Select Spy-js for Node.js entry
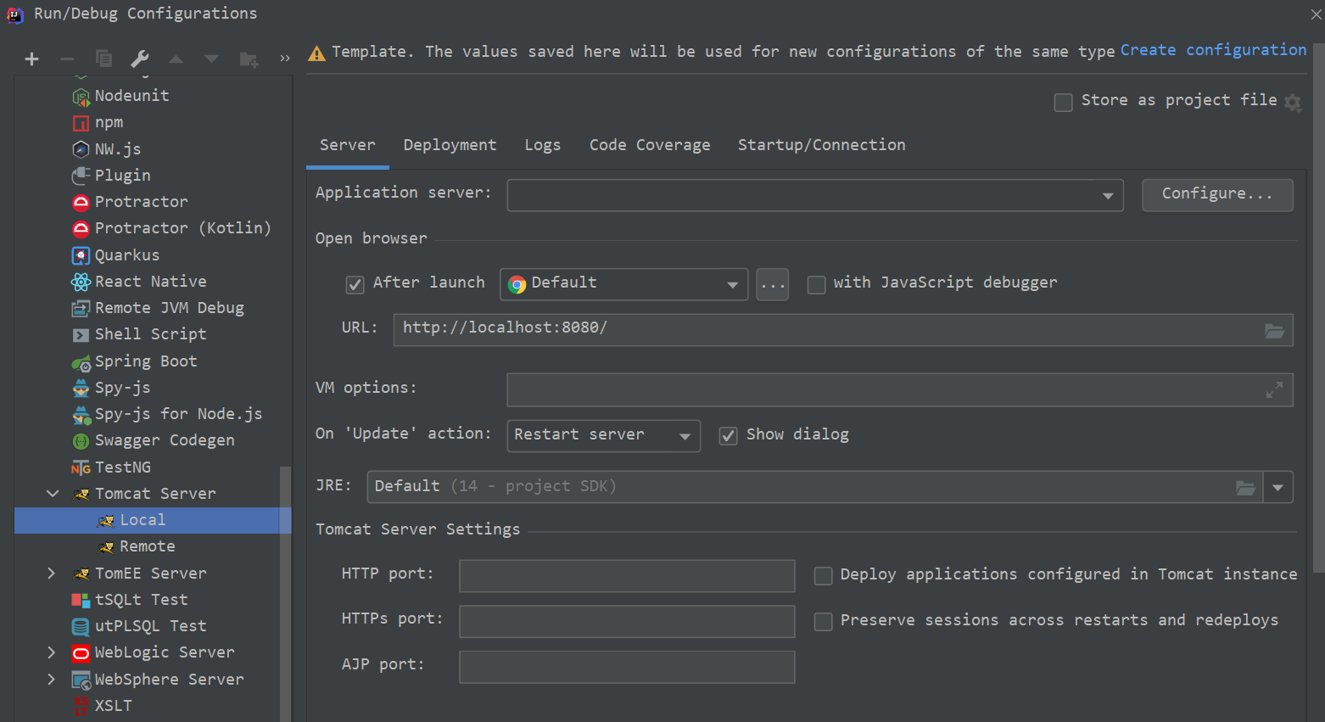 click(178, 414)
